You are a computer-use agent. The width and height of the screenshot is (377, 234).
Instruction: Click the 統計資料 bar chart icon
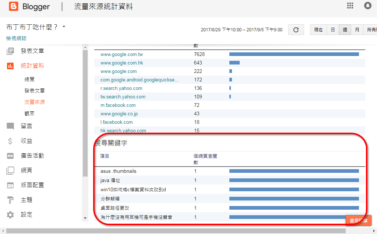(x=10, y=66)
